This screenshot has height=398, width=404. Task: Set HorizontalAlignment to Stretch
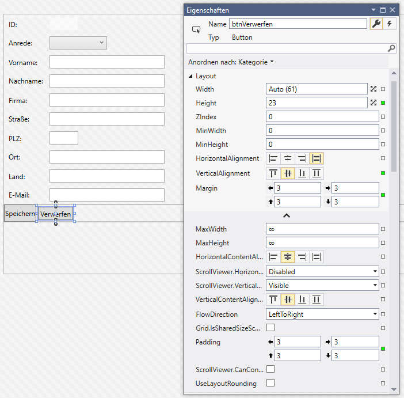(317, 158)
